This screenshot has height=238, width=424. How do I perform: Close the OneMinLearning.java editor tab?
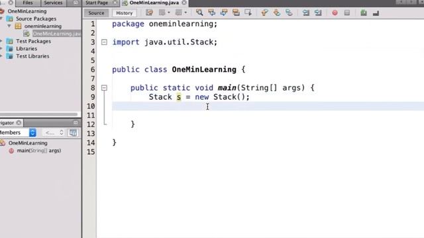point(184,3)
